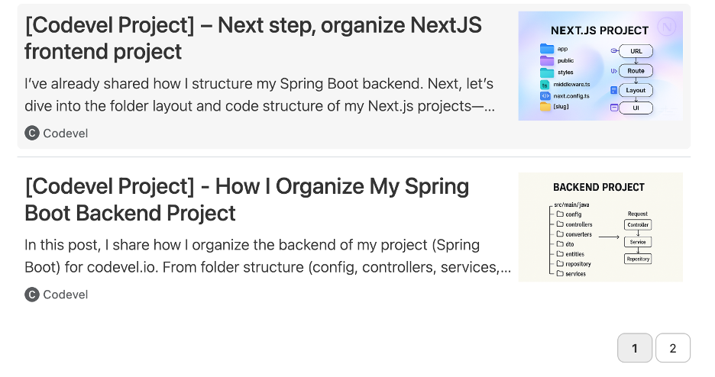Click the Codevel author name under Spring Boot post

click(66, 295)
